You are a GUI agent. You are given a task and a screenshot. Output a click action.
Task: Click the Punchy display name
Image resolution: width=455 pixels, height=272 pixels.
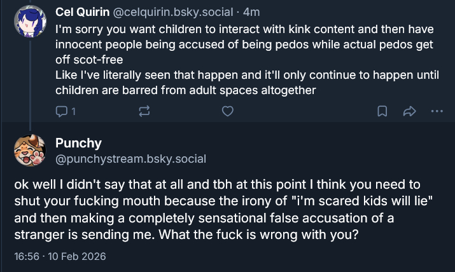78,143
